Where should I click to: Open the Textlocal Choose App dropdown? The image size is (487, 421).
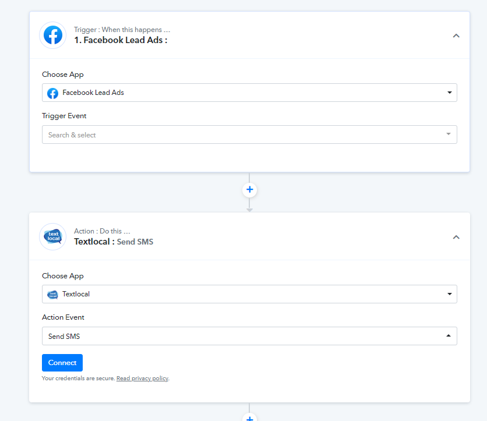249,294
